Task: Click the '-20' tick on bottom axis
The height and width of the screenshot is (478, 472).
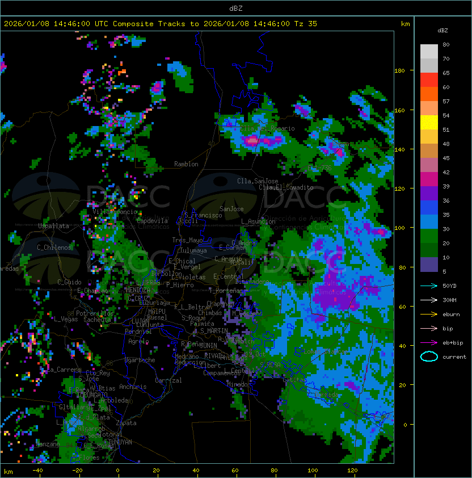Action: click(77, 471)
